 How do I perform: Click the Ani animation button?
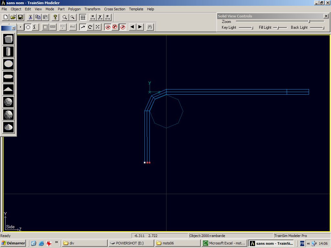click(72, 27)
